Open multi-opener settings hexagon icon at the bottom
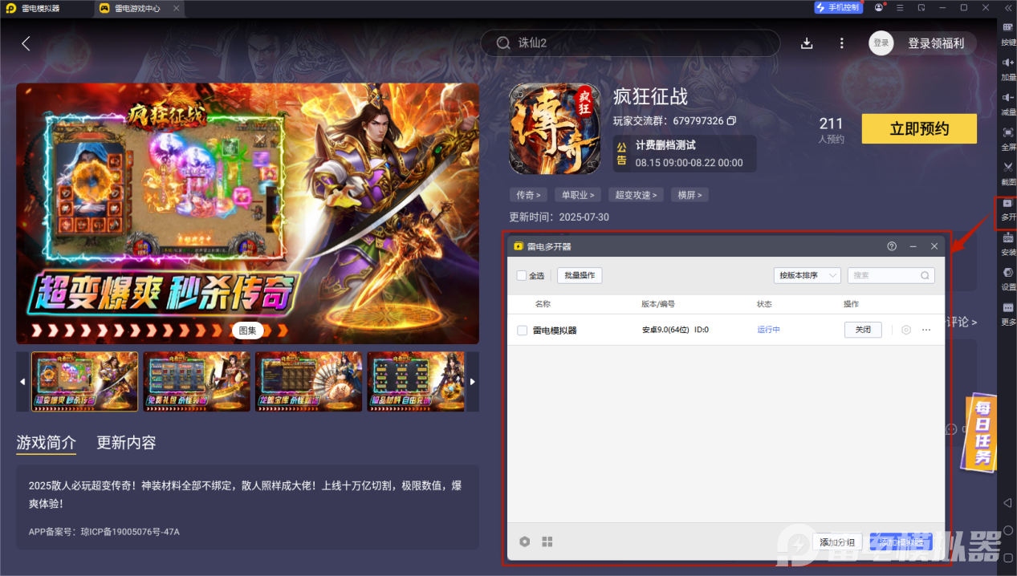Screen dimensions: 1017x576 click(524, 542)
